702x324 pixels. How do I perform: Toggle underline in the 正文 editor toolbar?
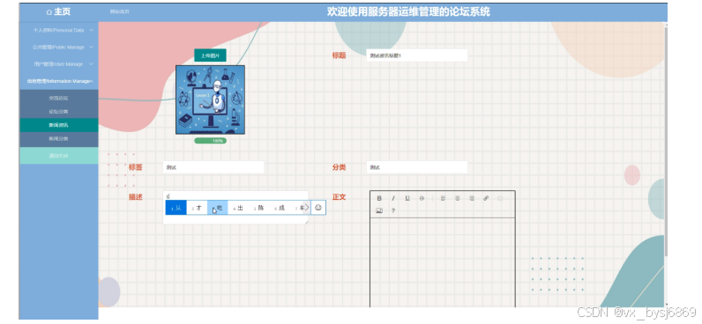(407, 198)
